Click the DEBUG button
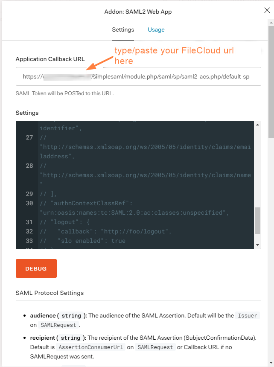274x367 pixels. coord(36,268)
